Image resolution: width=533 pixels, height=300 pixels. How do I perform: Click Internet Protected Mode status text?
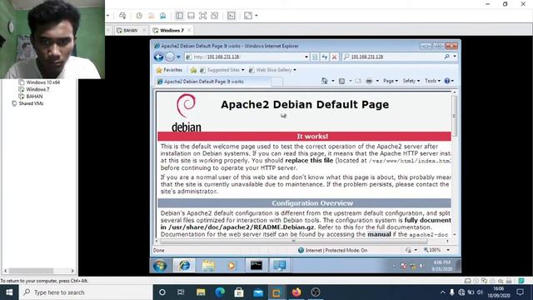coord(336,250)
